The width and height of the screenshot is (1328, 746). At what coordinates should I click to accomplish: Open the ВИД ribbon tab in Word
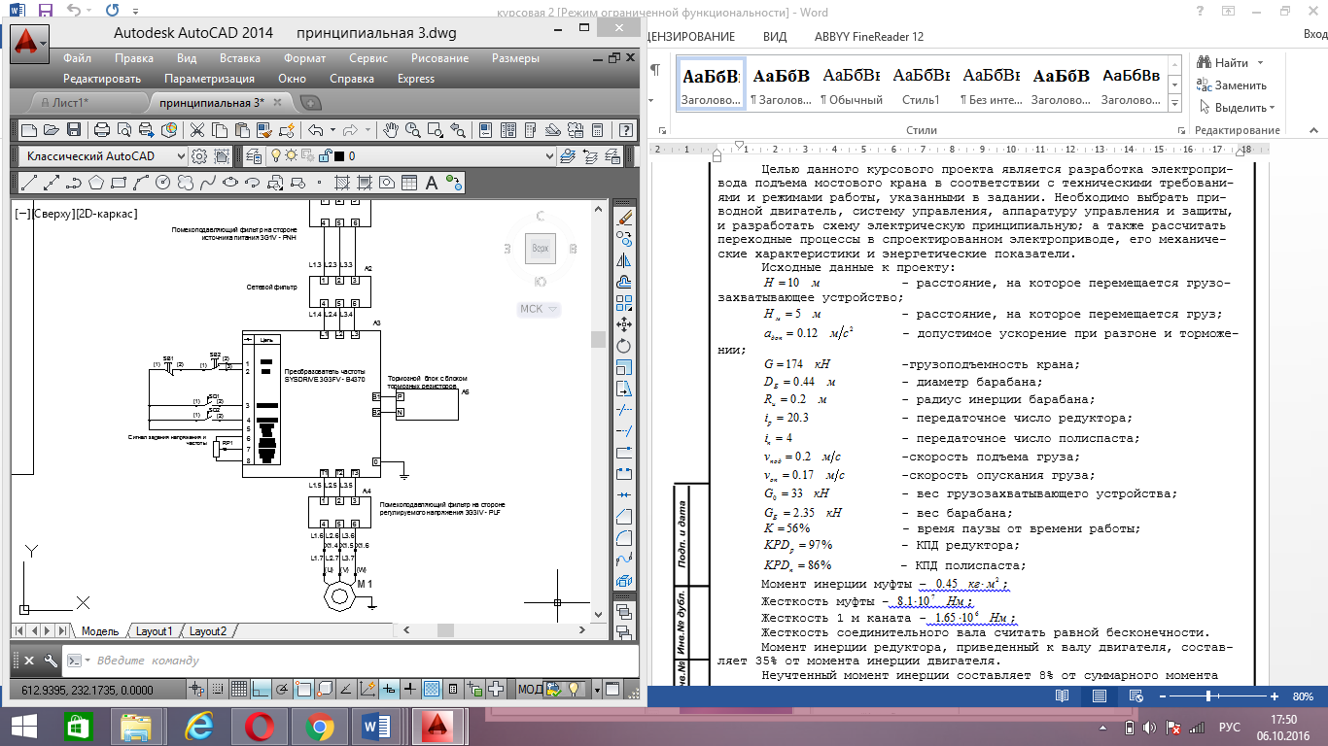coord(775,37)
